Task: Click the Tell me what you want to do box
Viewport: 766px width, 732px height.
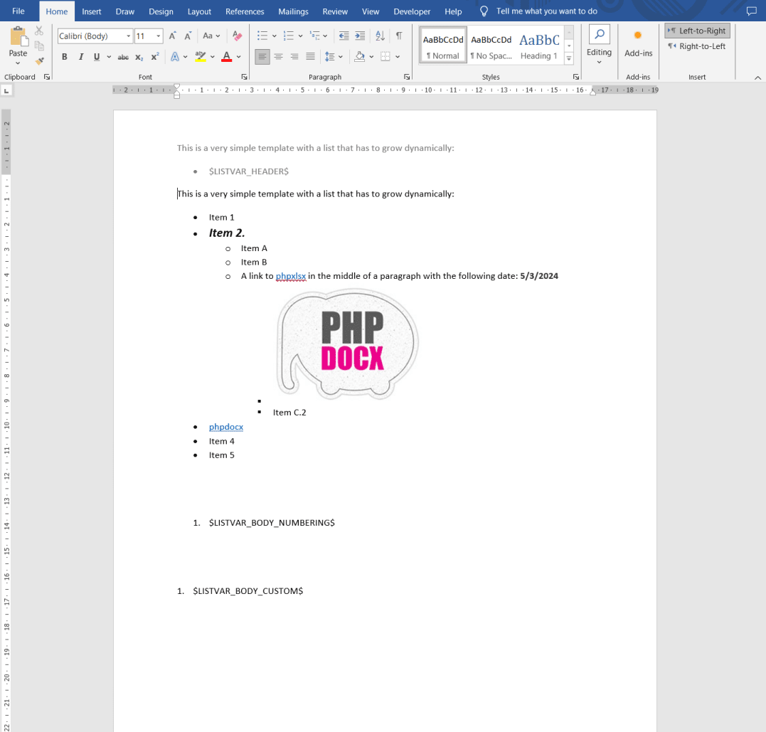Action: tap(547, 11)
